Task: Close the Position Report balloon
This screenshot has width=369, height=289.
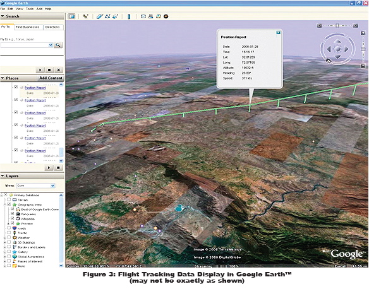Action: (278, 33)
